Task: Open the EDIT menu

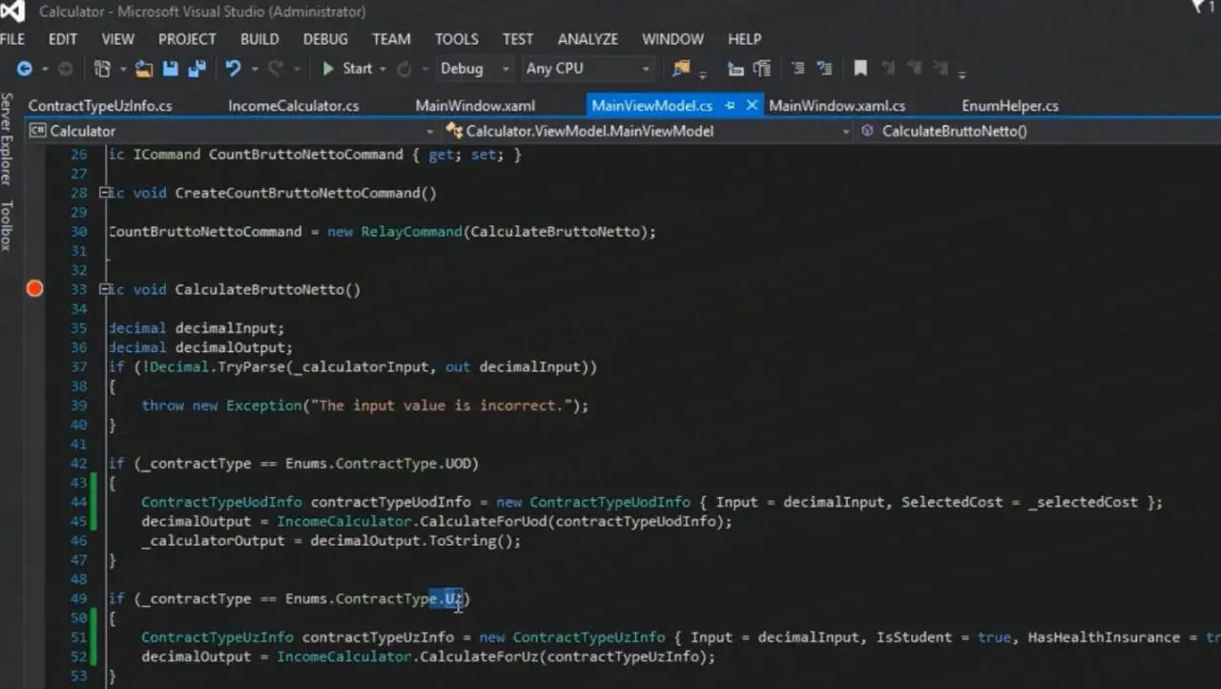Action: (63, 39)
